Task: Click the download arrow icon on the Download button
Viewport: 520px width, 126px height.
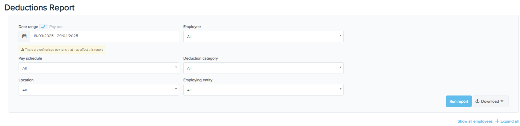Action: pyautogui.click(x=477, y=101)
